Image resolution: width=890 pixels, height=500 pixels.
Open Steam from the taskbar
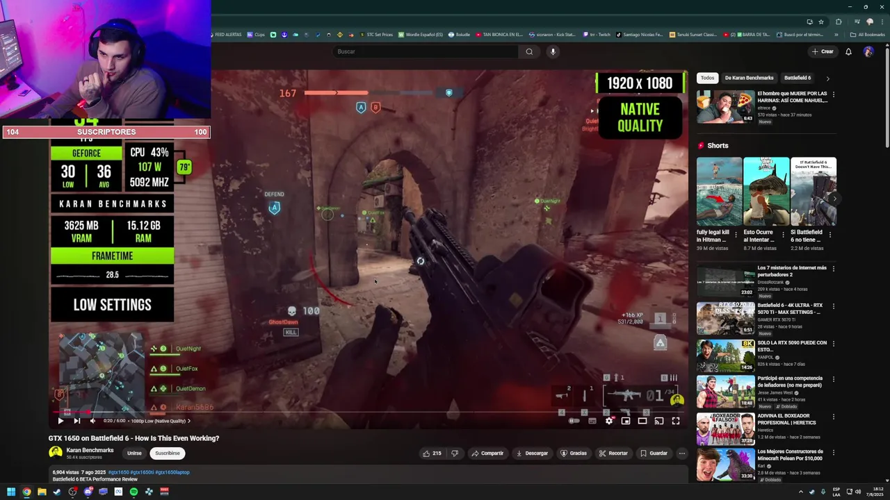click(x=57, y=492)
